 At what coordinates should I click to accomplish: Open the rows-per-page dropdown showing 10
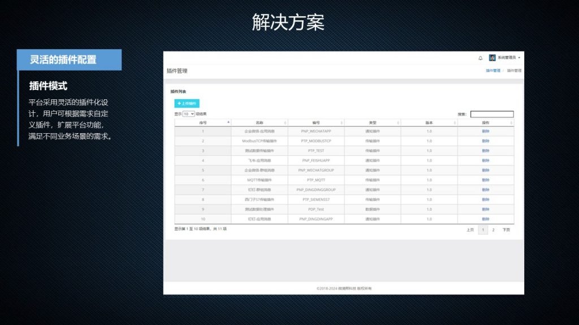pos(188,114)
